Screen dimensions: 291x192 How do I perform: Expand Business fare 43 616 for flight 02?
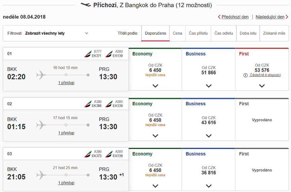[x=209, y=136]
